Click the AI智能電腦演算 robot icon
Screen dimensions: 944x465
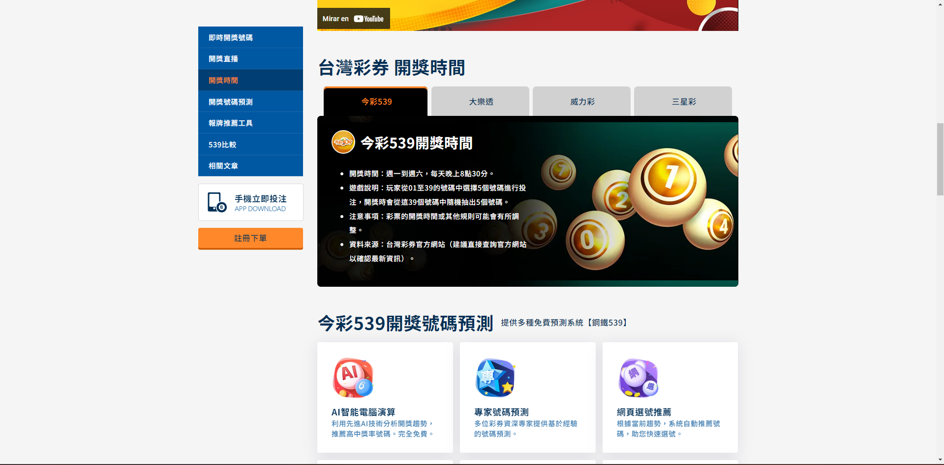(x=353, y=378)
